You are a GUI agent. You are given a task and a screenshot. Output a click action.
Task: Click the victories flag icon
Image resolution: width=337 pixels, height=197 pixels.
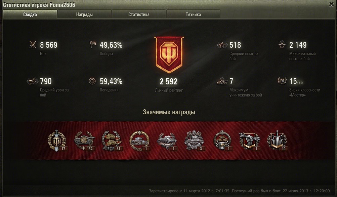93,44
